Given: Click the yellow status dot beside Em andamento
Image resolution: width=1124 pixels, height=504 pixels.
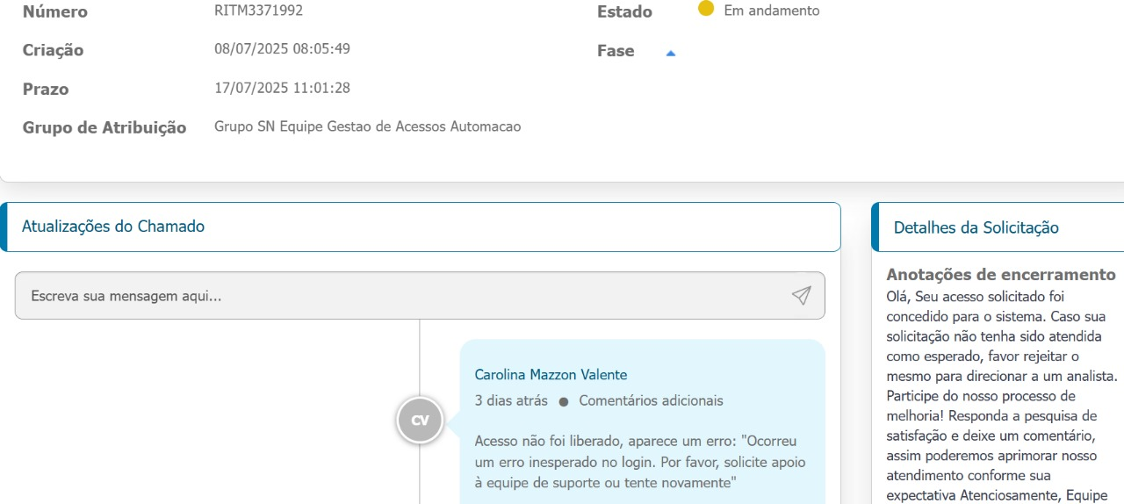Looking at the screenshot, I should coord(705,9).
